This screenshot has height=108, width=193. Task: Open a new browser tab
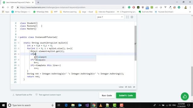38,2
